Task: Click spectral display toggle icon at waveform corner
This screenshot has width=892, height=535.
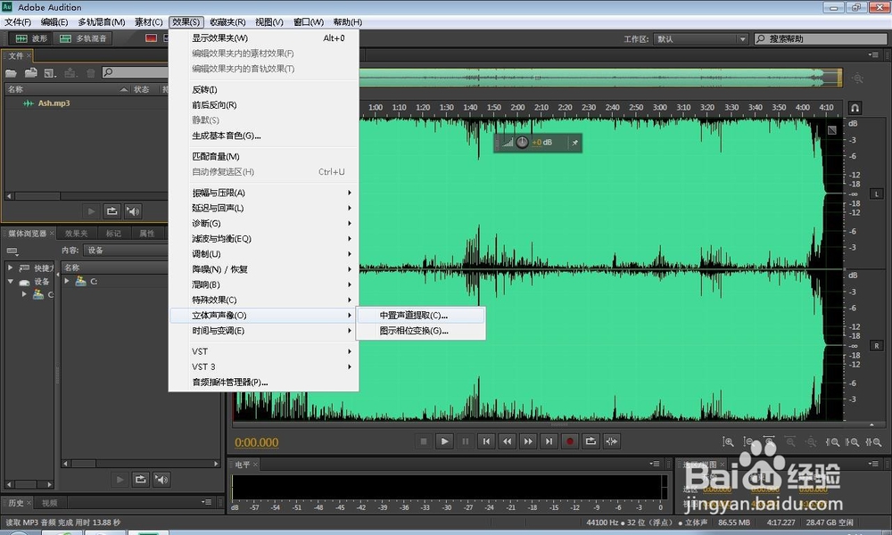Action: coord(831,130)
